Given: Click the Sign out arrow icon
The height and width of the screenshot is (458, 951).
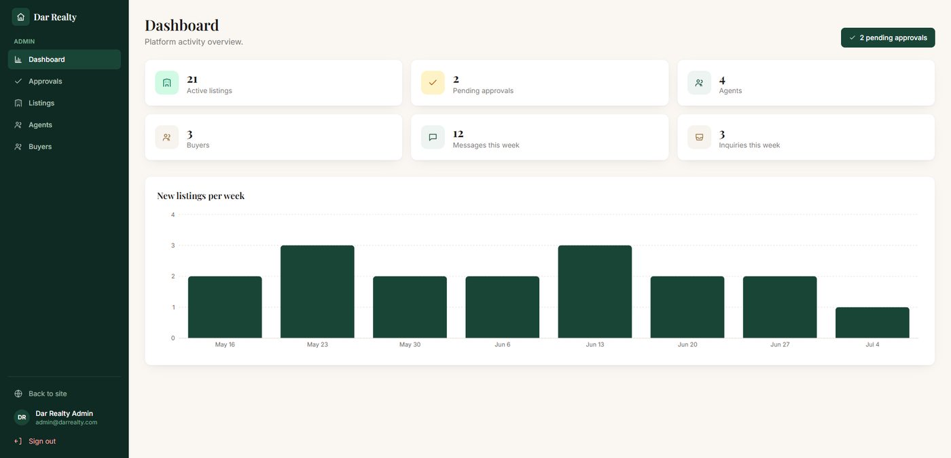Looking at the screenshot, I should point(18,442).
